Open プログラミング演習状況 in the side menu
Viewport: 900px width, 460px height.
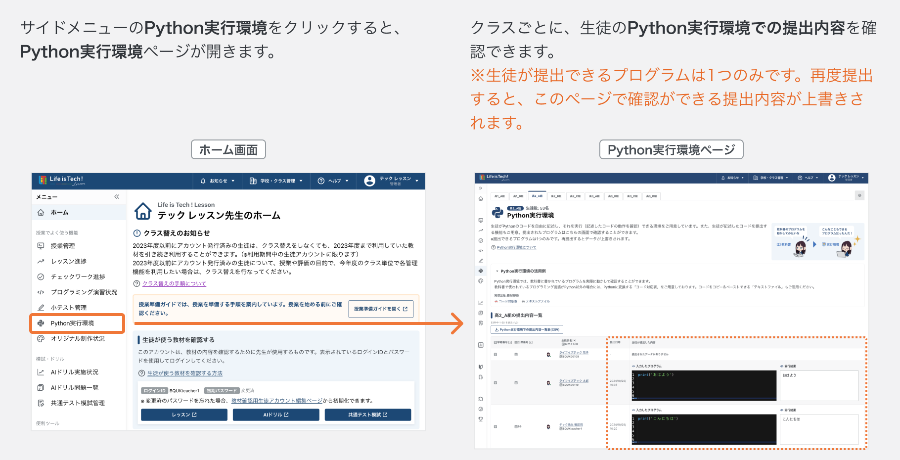coord(77,292)
